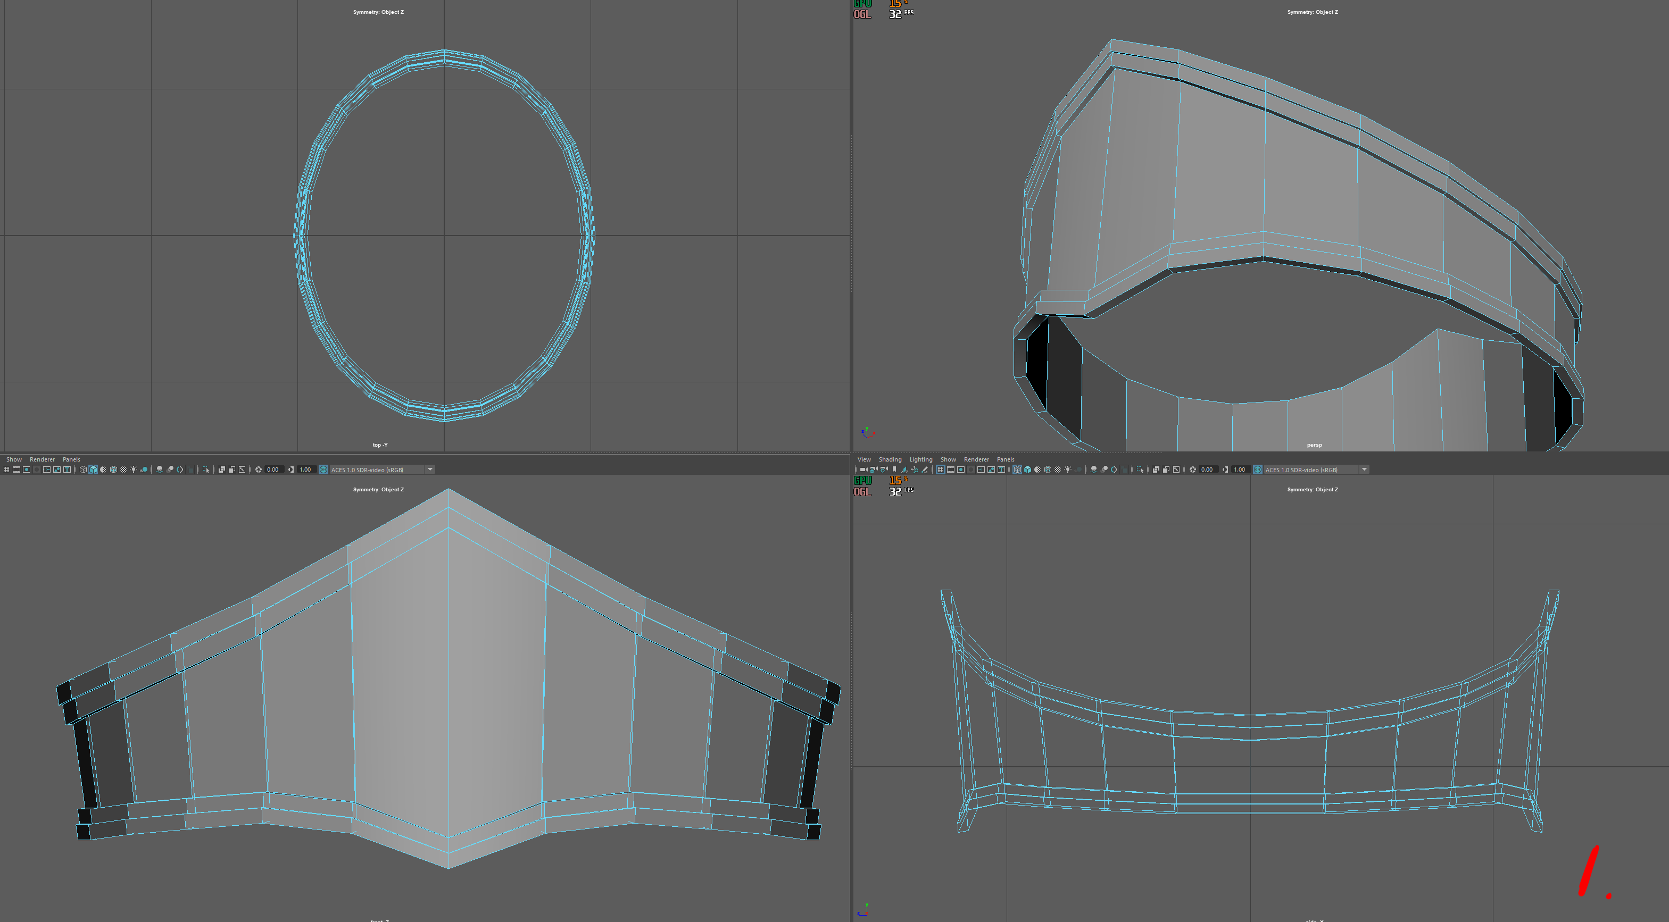
Task: Activate the grid display icon in the side viewport
Action: (941, 470)
